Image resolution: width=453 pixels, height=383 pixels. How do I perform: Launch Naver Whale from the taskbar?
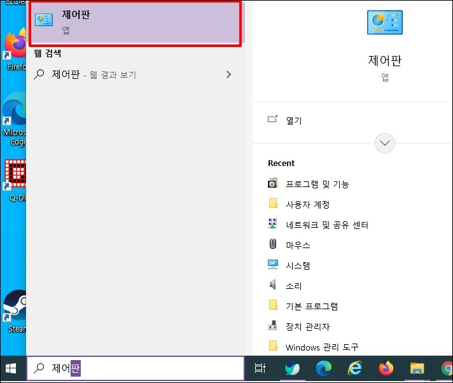click(292, 368)
